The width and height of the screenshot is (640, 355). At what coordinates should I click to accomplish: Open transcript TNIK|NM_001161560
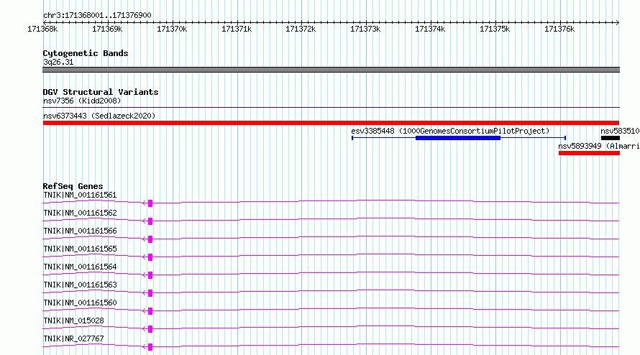(80, 303)
